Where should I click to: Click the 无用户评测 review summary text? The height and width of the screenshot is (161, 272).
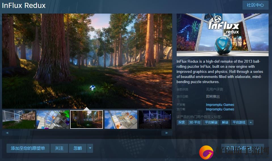coord(214,89)
